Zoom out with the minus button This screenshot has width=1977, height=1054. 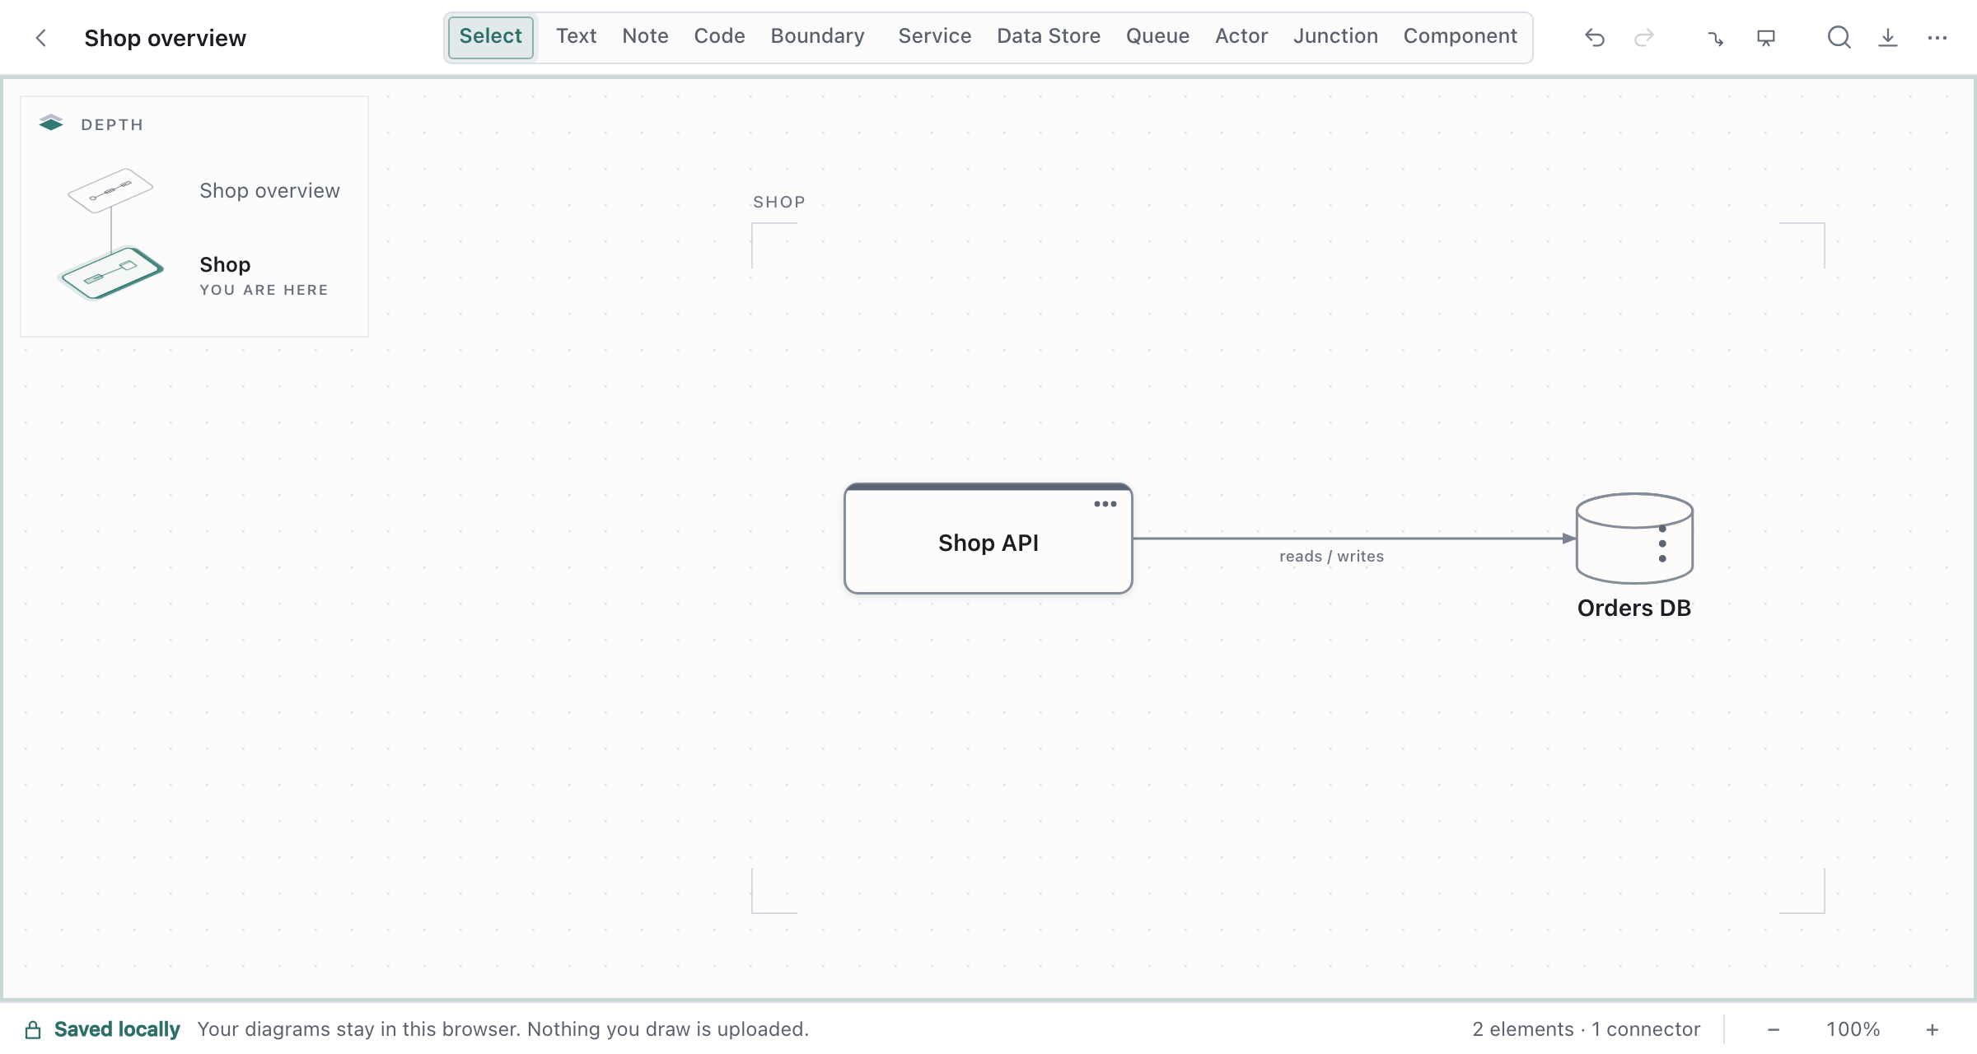pos(1774,1029)
